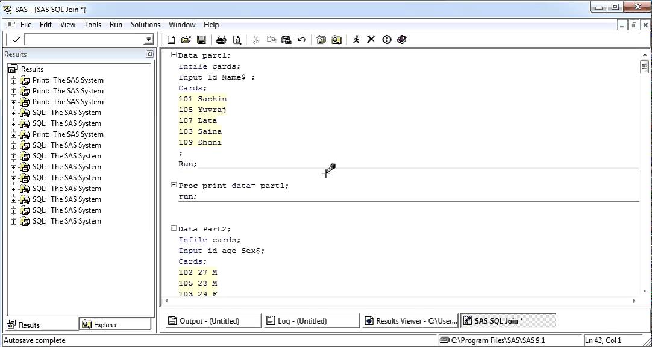Minimize the inner SAS SQL Join document window
This screenshot has height=347, width=652.
[622, 25]
